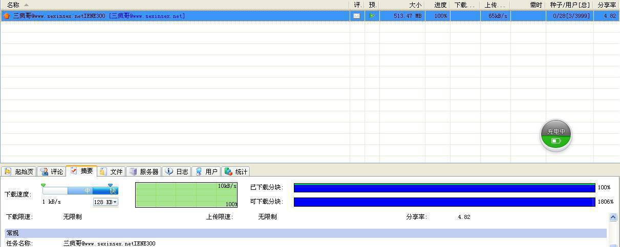Click the 任务名称 value in summary panel
The height and width of the screenshot is (247, 620).
click(x=109, y=243)
